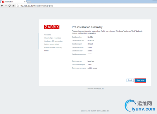This screenshot has height=114, width=157.
Task: Open a new tab button
Action: click(29, 2)
